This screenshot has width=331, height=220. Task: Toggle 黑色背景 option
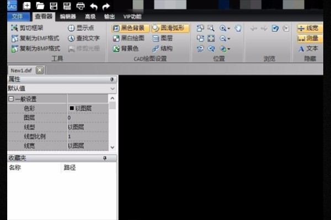(130, 28)
